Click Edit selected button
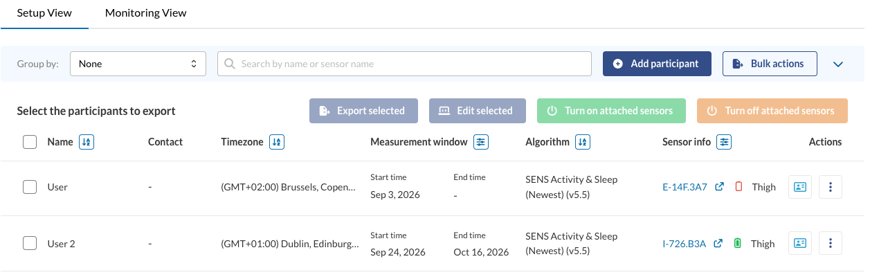The image size is (870, 277). [477, 111]
